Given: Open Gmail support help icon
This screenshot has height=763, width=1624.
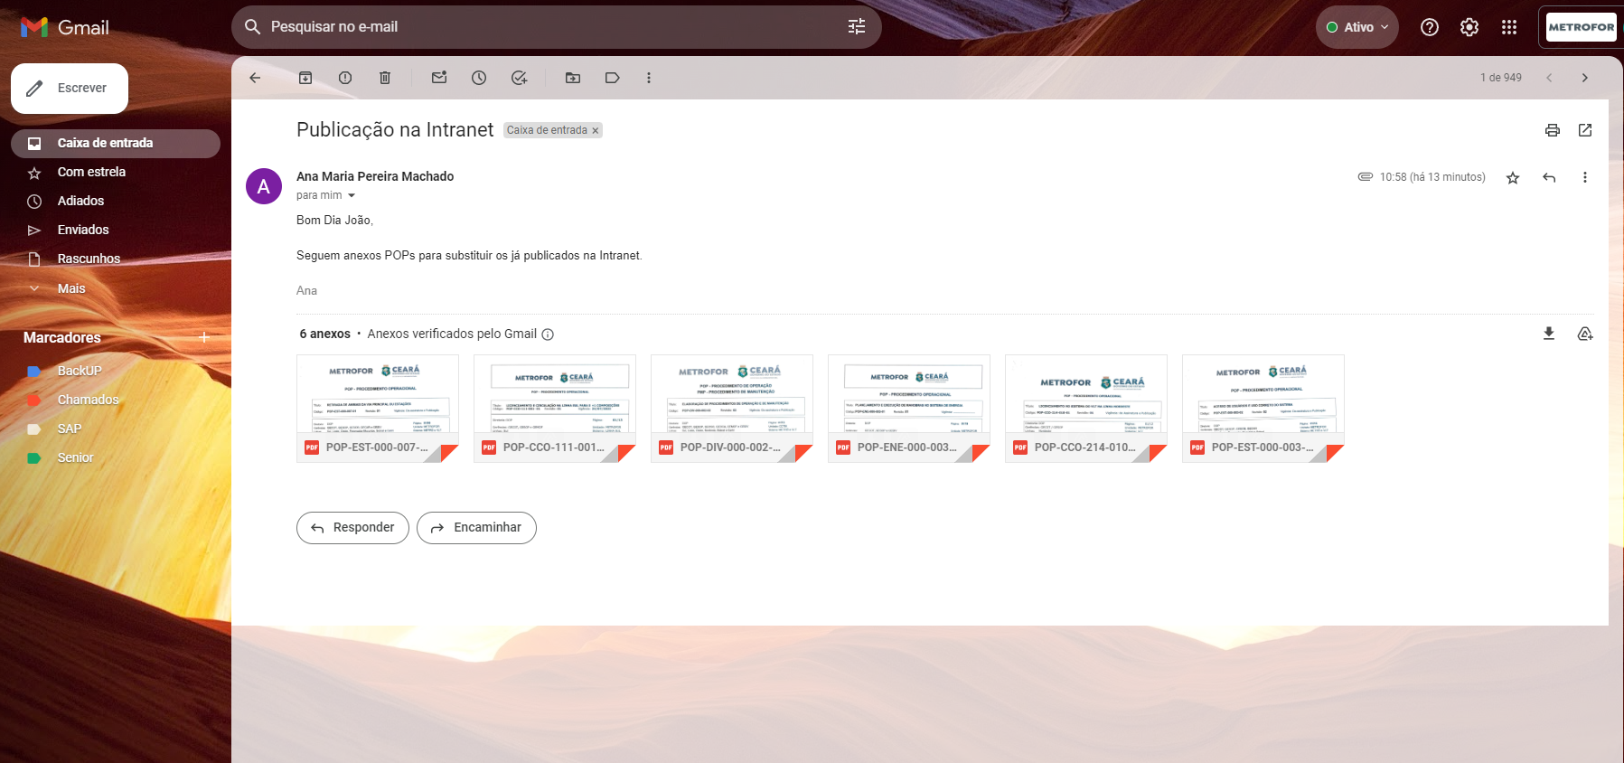Looking at the screenshot, I should [1430, 27].
